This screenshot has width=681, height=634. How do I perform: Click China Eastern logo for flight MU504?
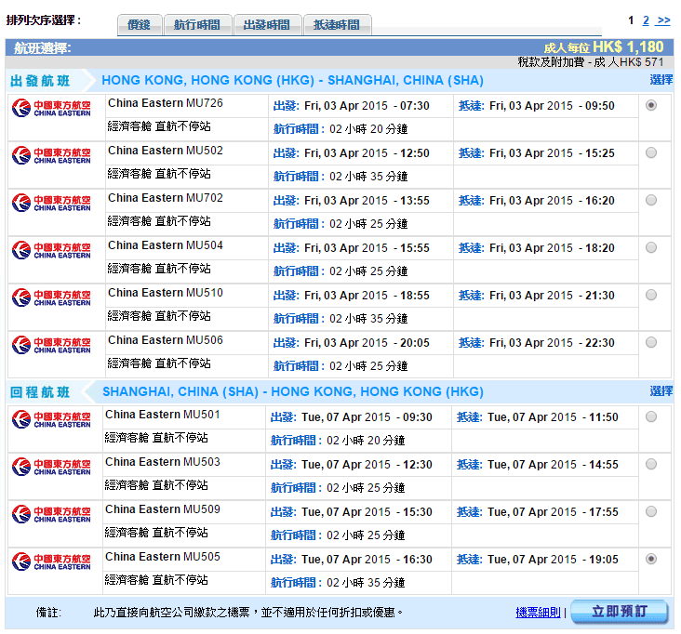(x=52, y=250)
